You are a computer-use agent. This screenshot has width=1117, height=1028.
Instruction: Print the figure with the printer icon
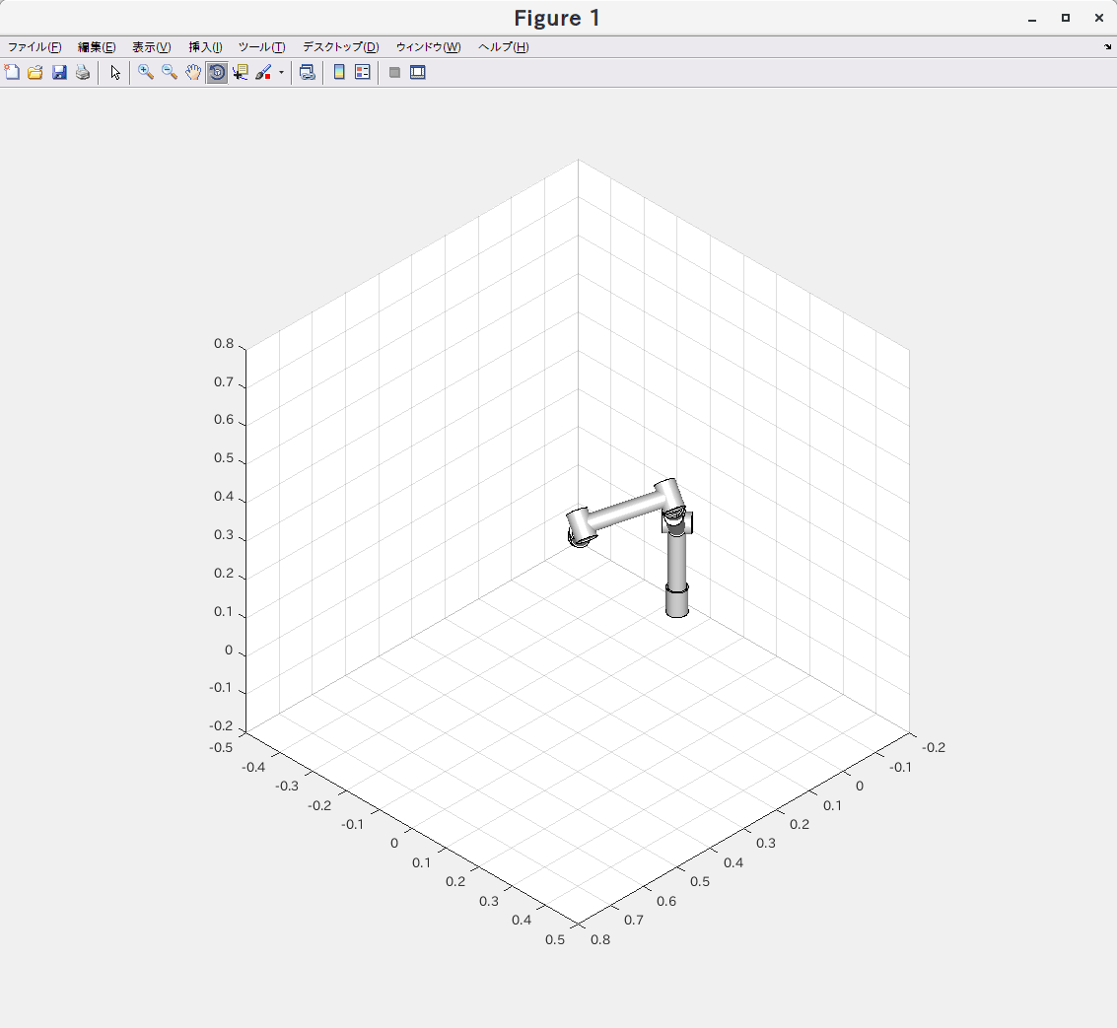click(x=83, y=73)
